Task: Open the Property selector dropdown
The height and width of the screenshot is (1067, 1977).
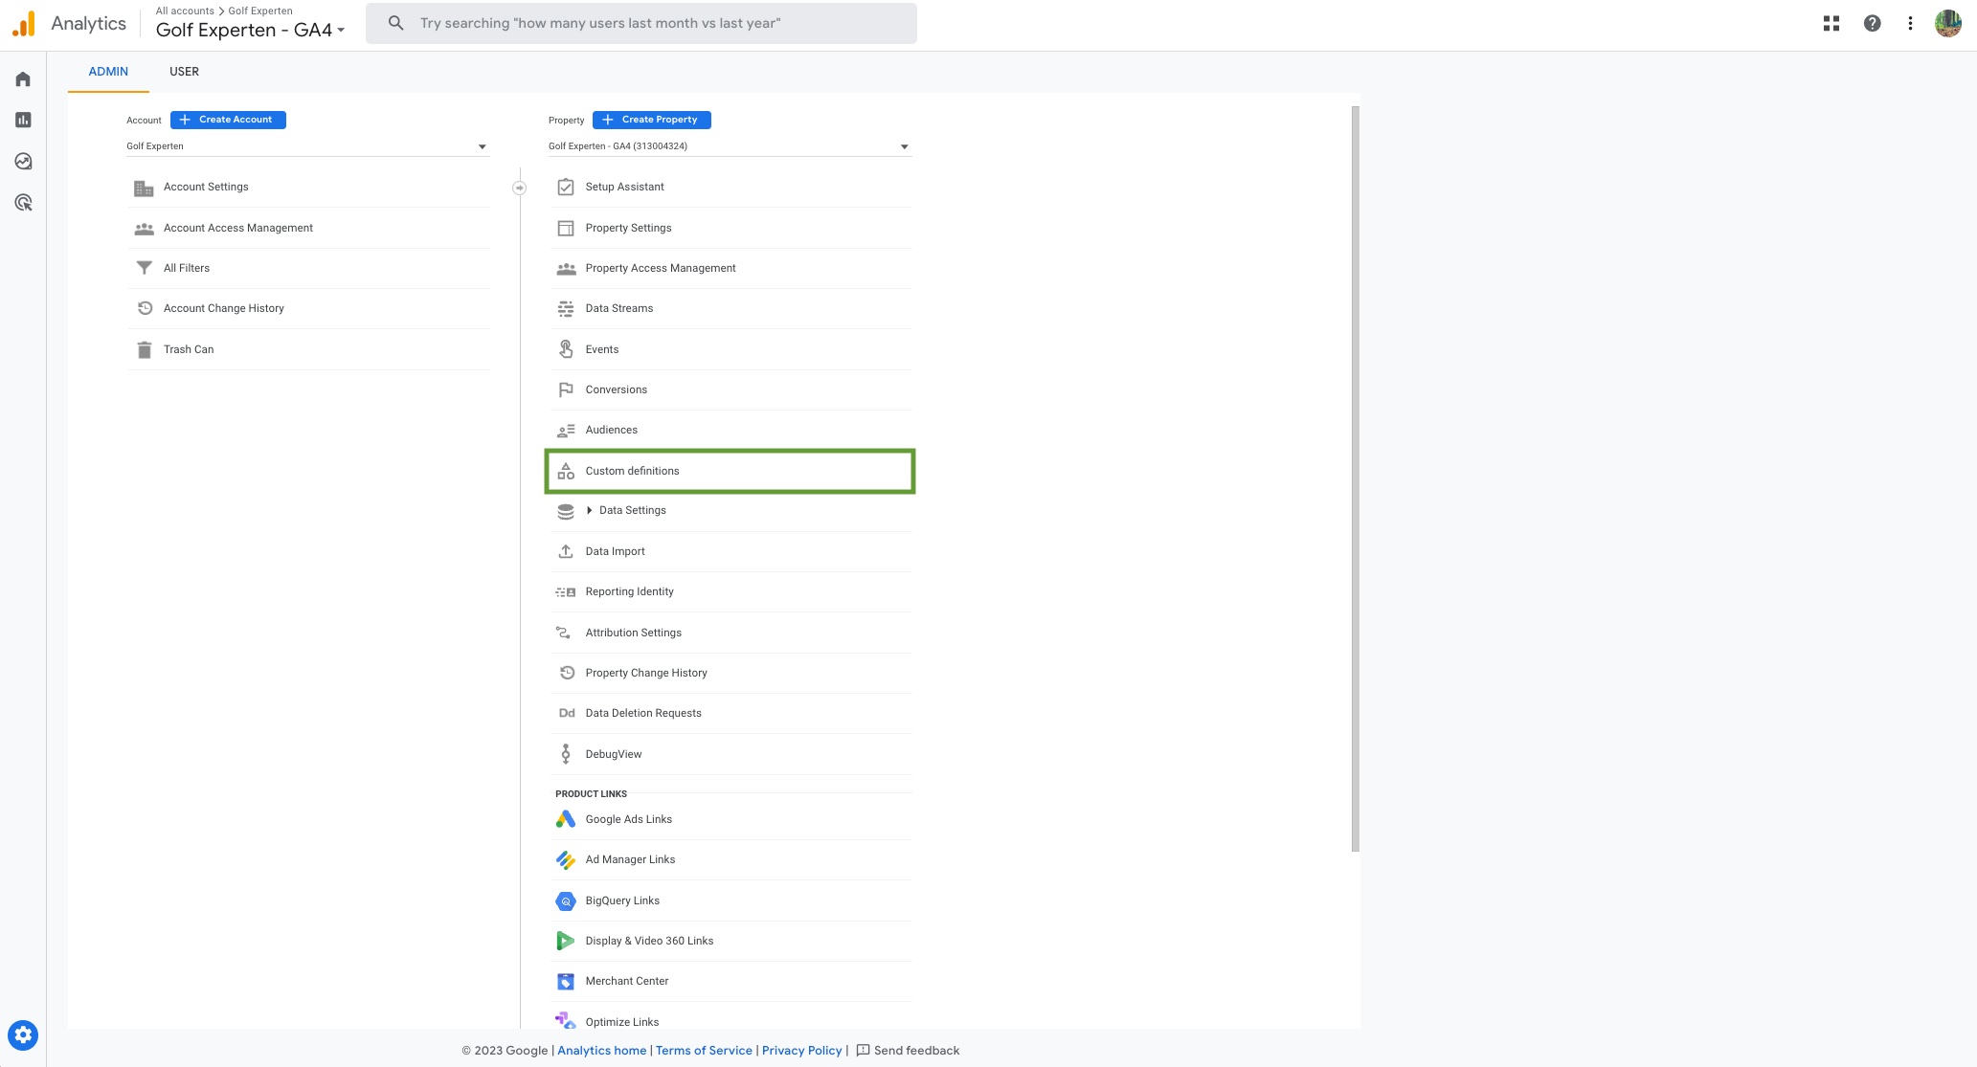Action: [x=730, y=146]
